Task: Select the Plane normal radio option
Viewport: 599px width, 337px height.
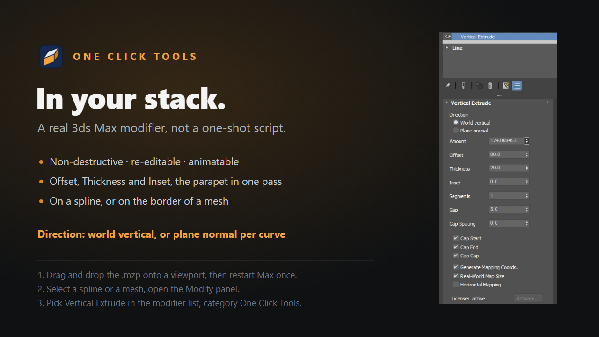Action: 456,130
